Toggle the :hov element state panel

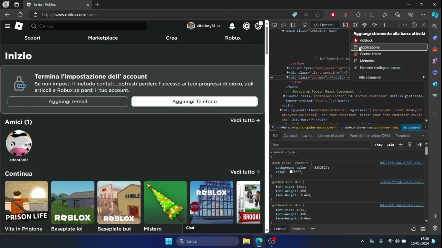tap(379, 145)
